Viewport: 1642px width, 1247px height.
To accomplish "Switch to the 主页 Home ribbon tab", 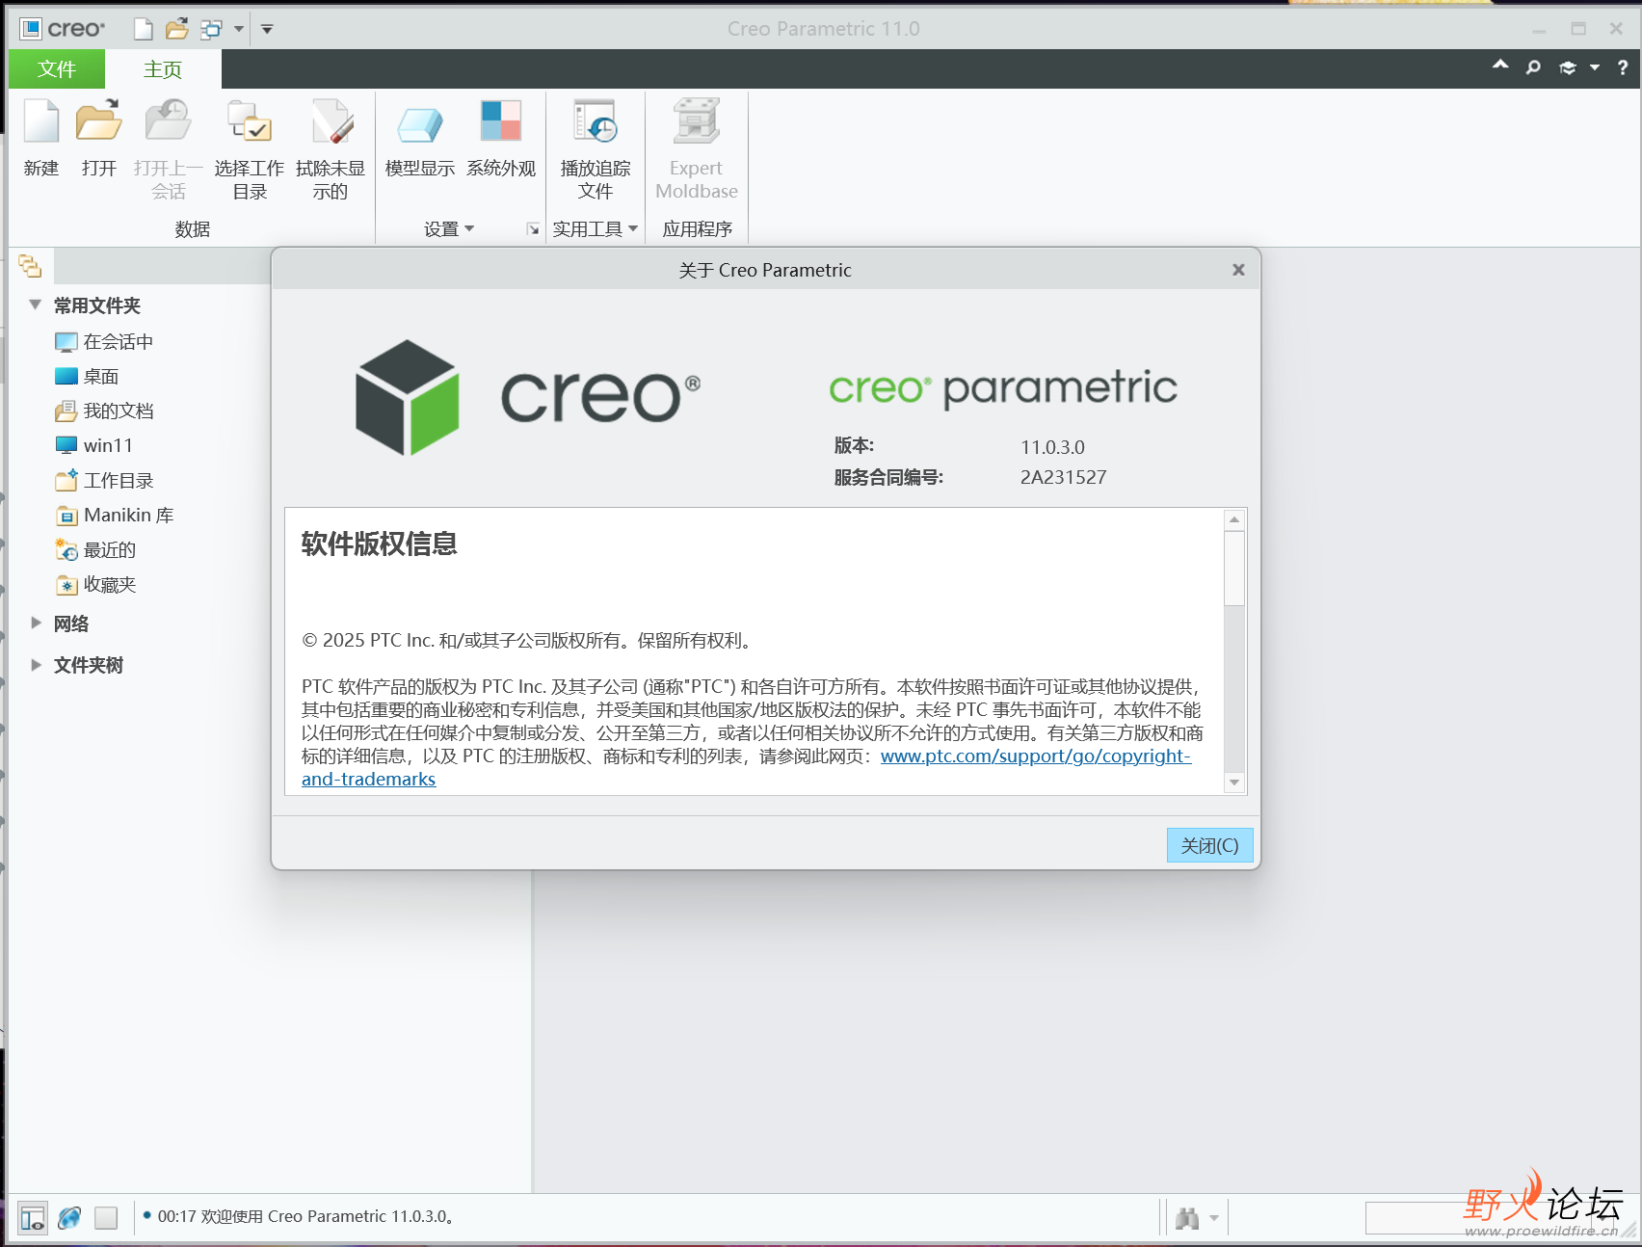I will point(163,69).
